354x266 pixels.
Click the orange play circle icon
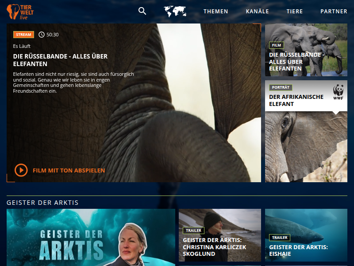21,170
